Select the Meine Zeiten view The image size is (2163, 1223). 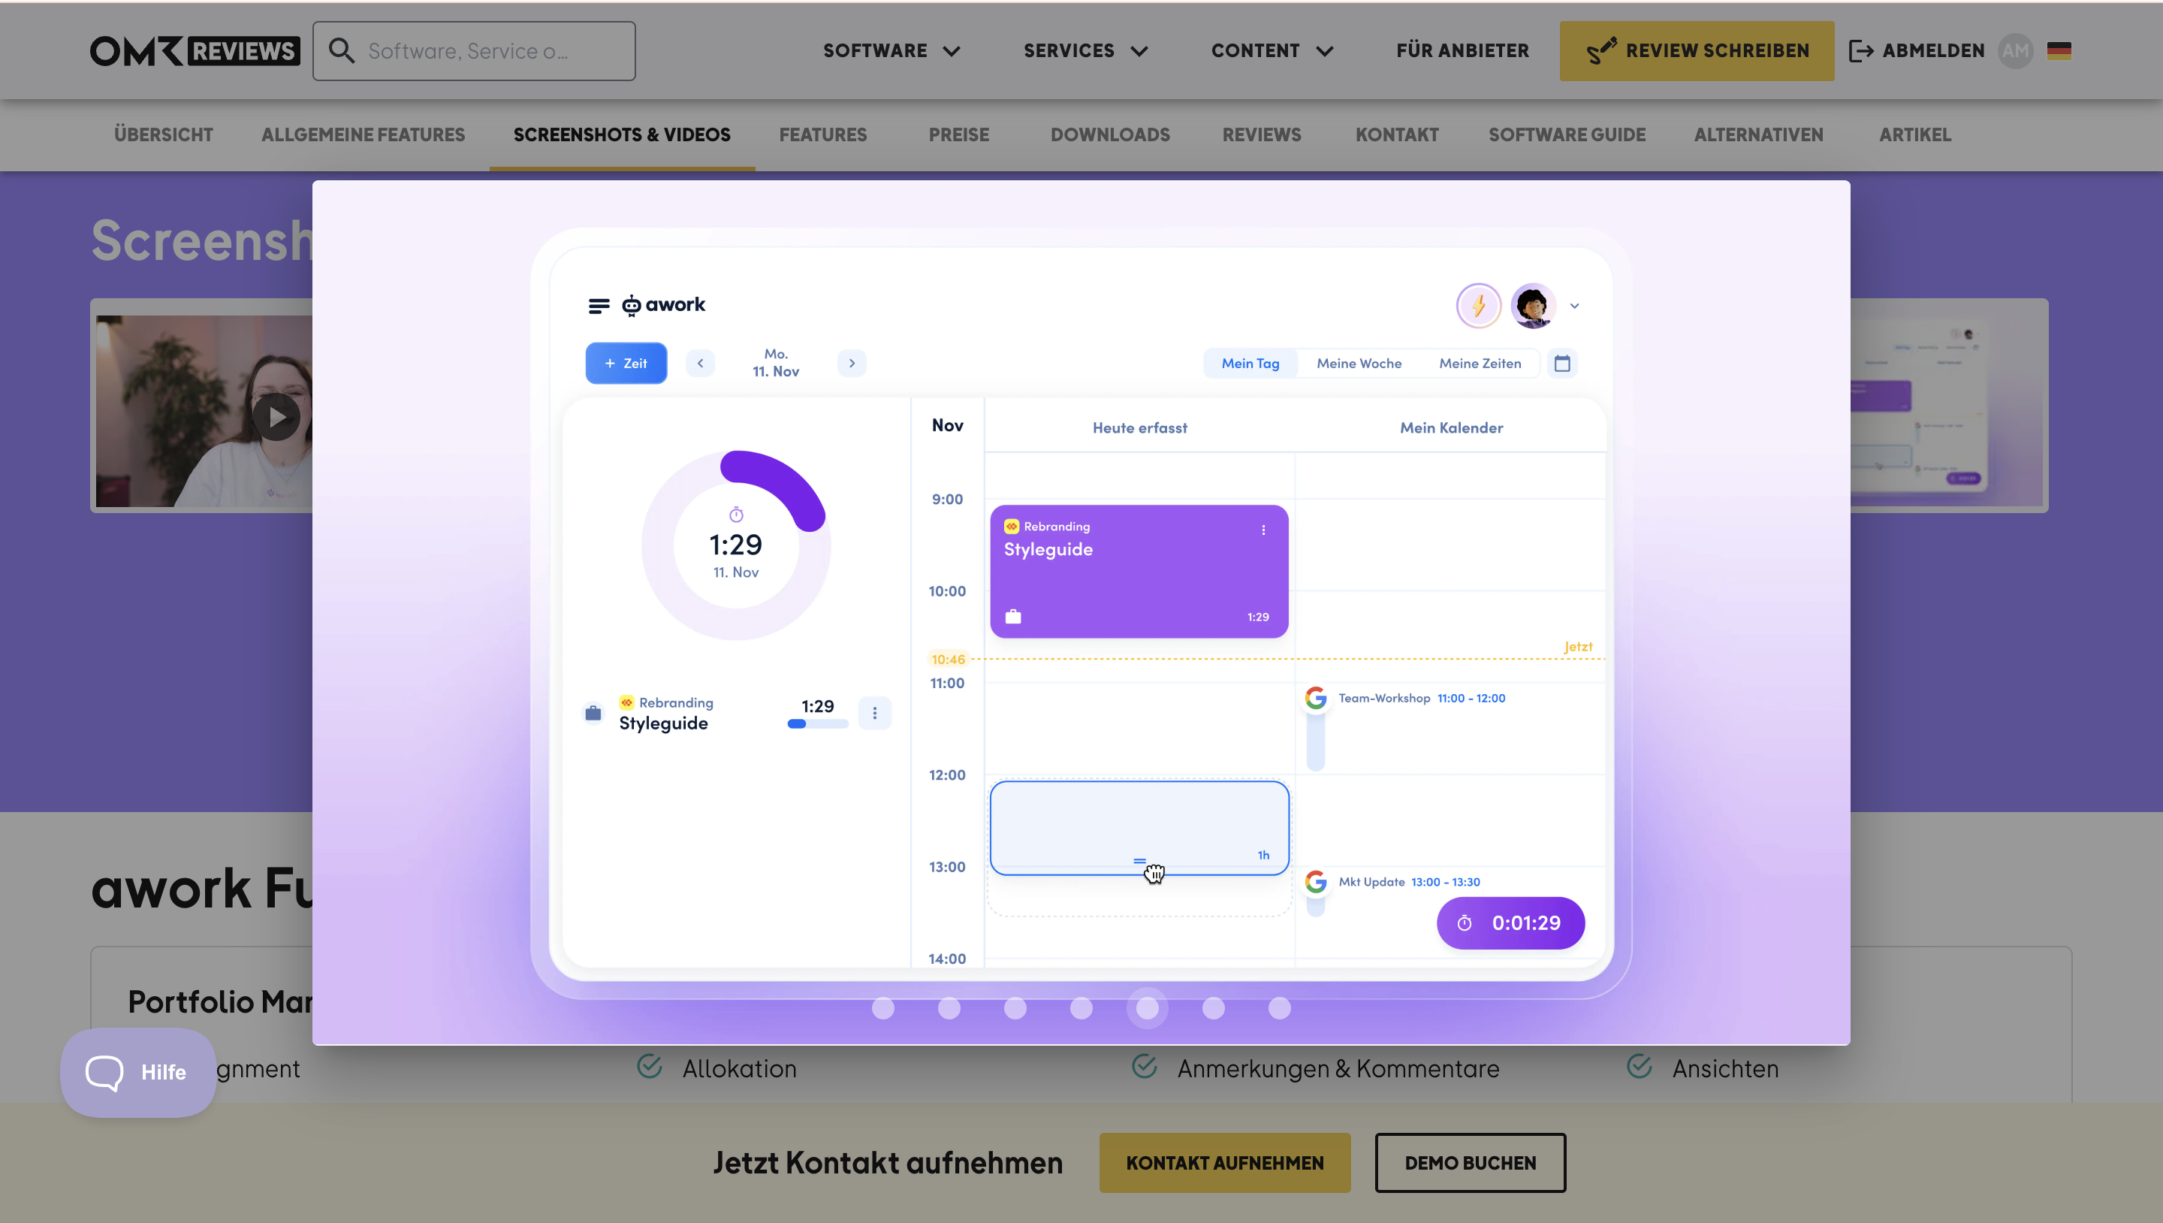click(1480, 363)
